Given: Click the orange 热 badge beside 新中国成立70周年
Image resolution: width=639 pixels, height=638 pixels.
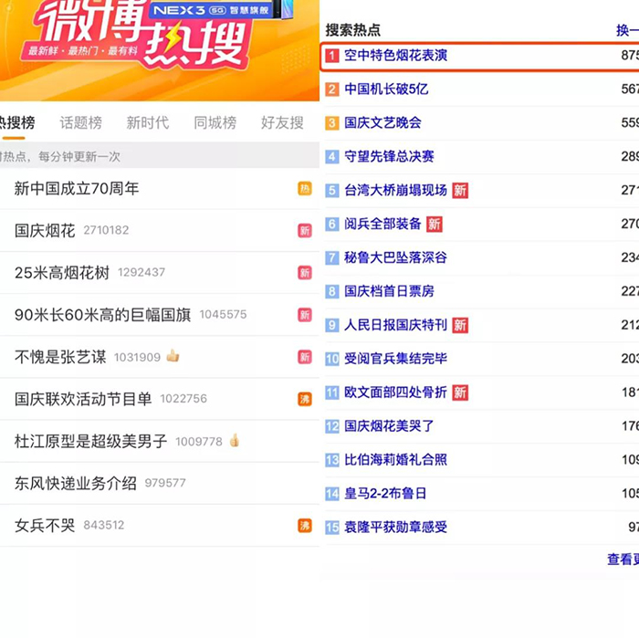Looking at the screenshot, I should pos(305,189).
